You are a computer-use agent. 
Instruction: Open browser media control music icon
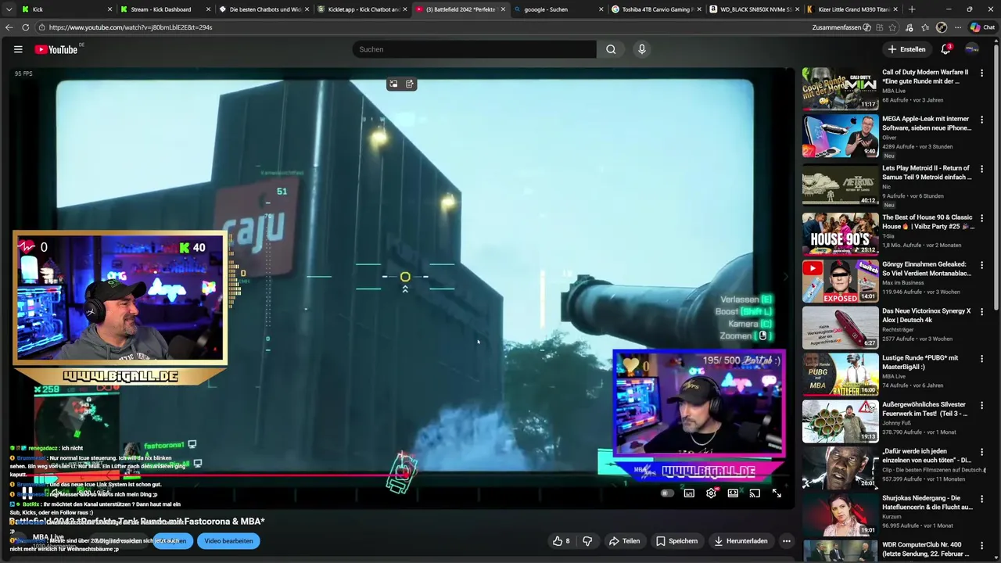coord(909,27)
